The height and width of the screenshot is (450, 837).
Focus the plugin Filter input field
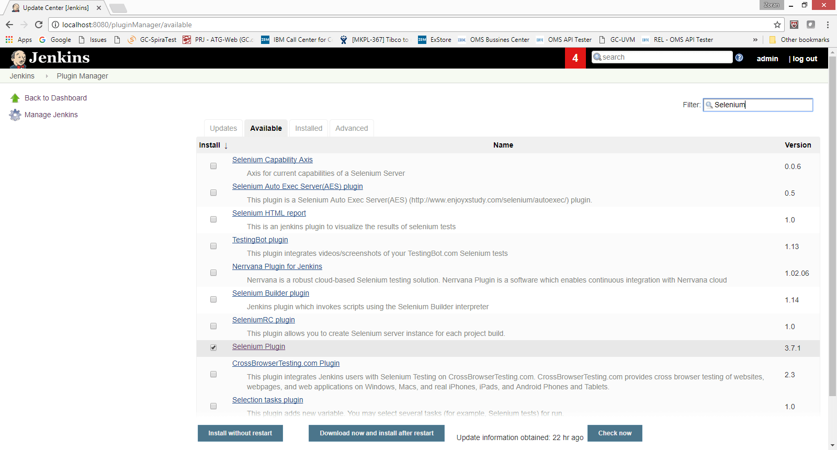click(758, 105)
